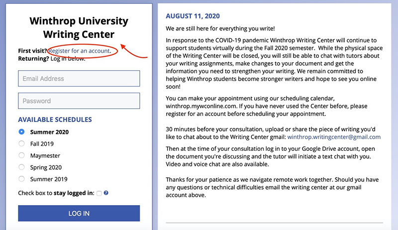Choose the Maymester schedule option
The width and height of the screenshot is (398, 230).
coord(21,155)
